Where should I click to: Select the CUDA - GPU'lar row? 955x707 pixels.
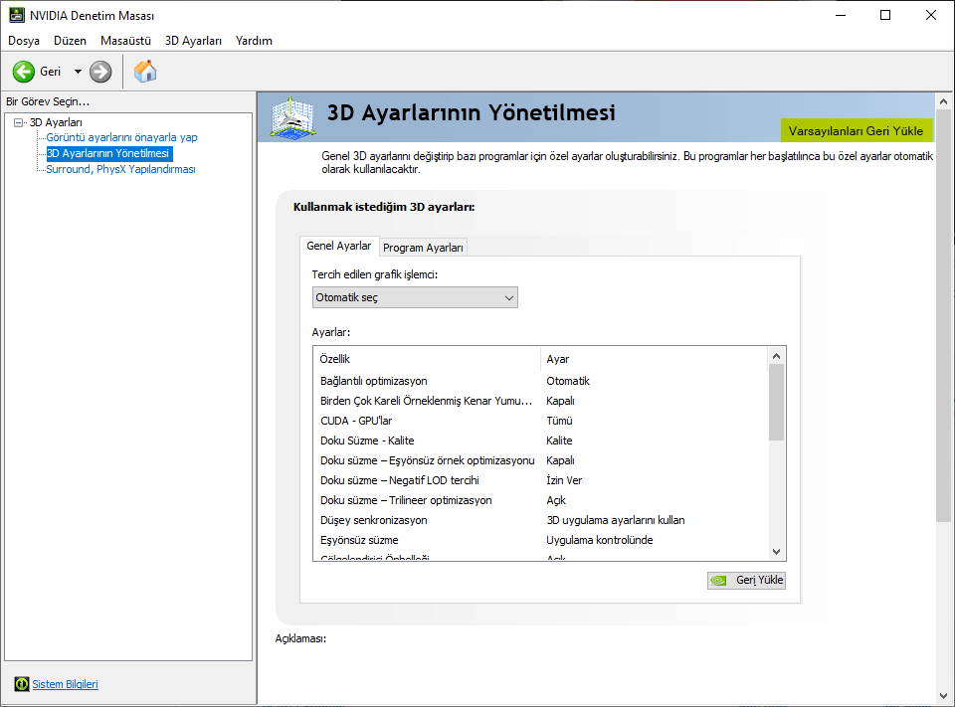click(540, 421)
